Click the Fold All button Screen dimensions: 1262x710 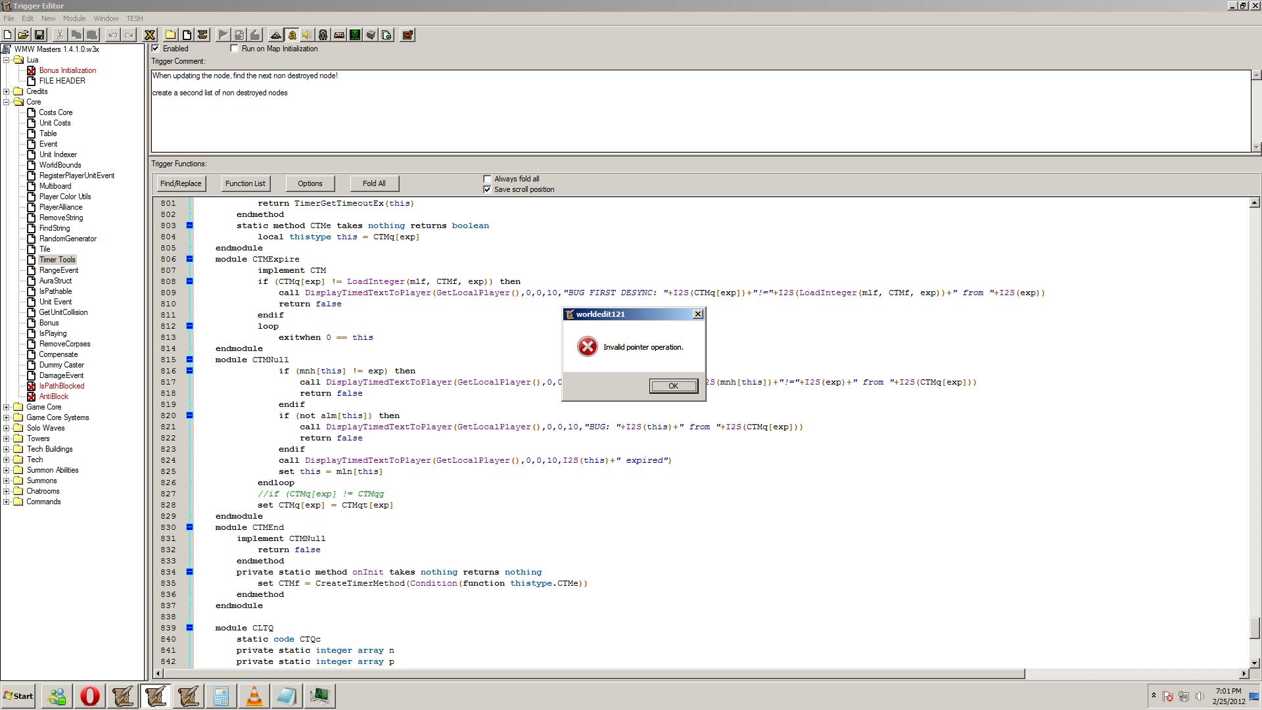click(374, 183)
